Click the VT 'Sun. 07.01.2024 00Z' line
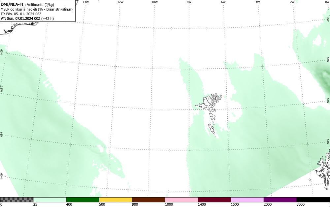 coord(27,19)
